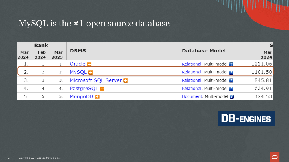Click the DB-Engines logo

pos(246,118)
